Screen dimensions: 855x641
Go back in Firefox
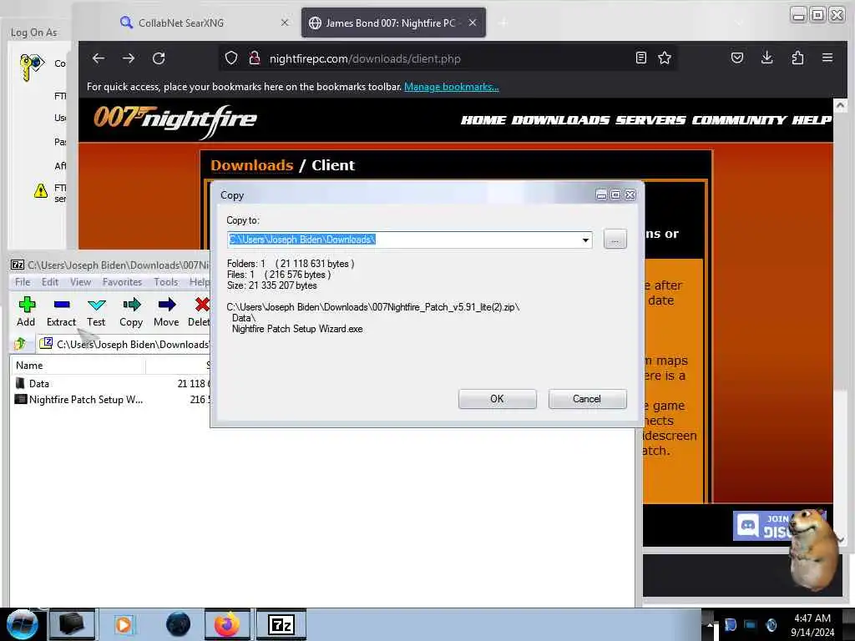[x=99, y=58]
